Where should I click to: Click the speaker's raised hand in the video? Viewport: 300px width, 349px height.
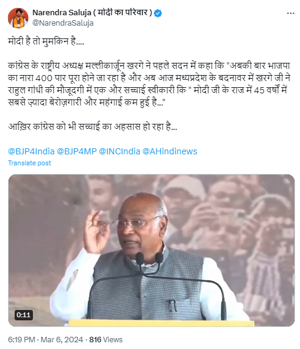coord(98,231)
